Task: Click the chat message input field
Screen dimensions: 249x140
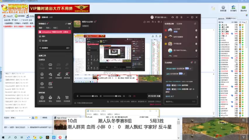Action: (x=180, y=102)
